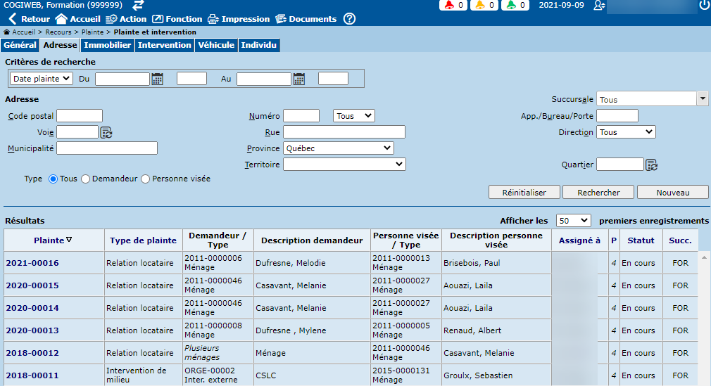The image size is (711, 386).
Task: Click the Voie lookup icon
Action: pyautogui.click(x=106, y=132)
